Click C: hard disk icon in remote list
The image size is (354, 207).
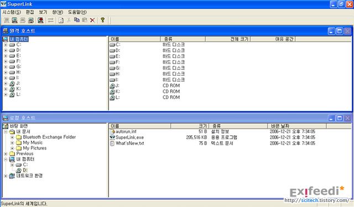coord(112,45)
